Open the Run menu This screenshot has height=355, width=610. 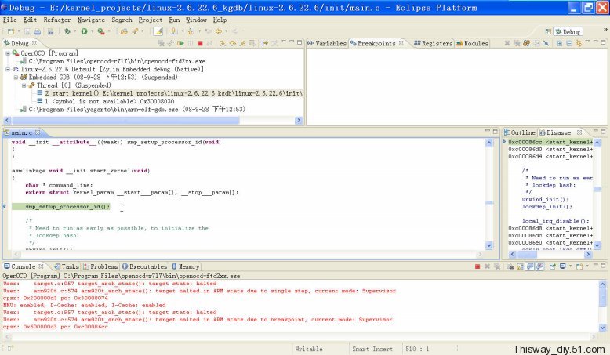tap(174, 20)
